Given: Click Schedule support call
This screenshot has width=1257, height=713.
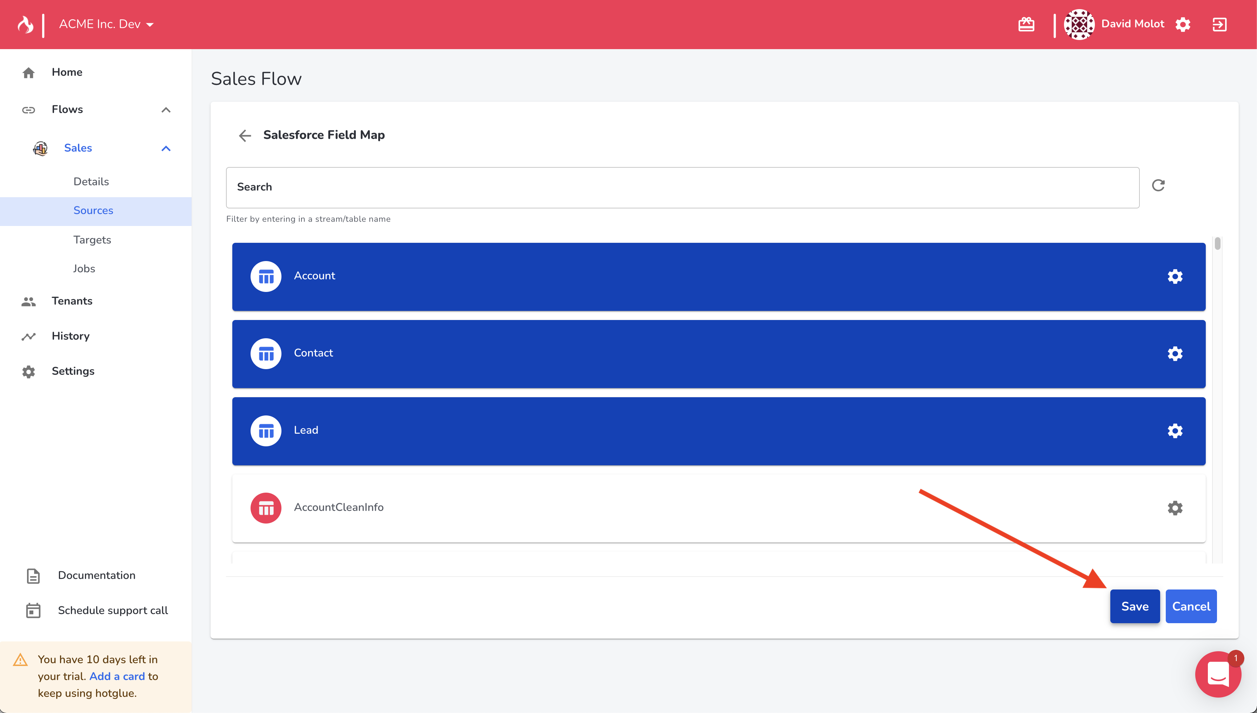Looking at the screenshot, I should (x=113, y=611).
